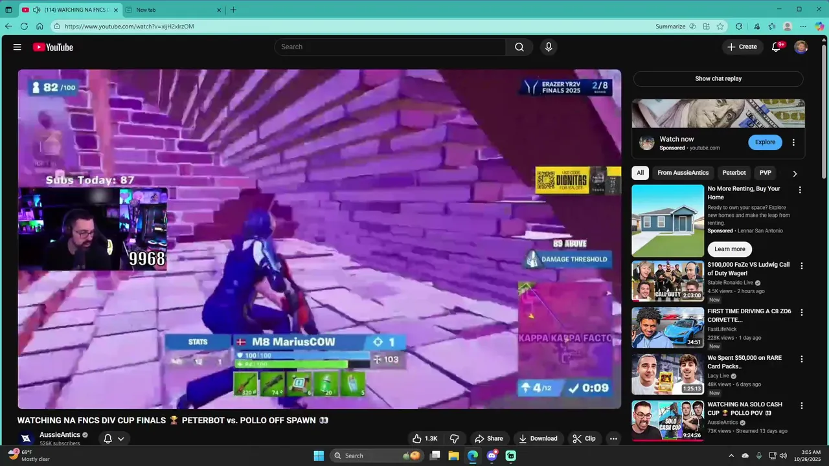Viewport: 829px width, 466px height.
Task: Open File Explorer from taskbar
Action: [454, 456]
